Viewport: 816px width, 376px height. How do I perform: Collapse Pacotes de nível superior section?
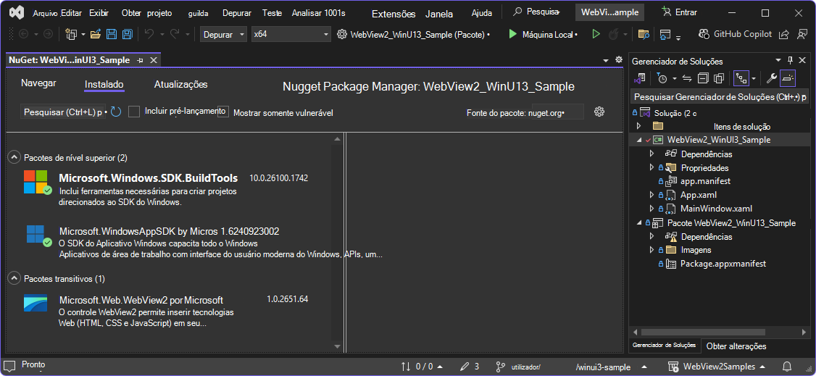[x=14, y=157]
